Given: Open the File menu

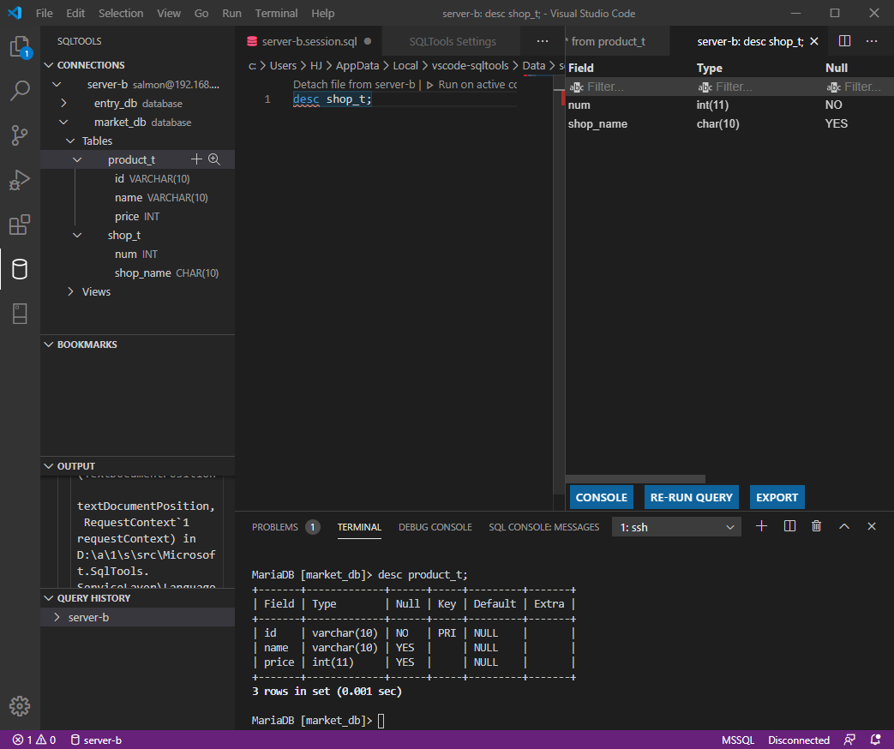Looking at the screenshot, I should (44, 13).
